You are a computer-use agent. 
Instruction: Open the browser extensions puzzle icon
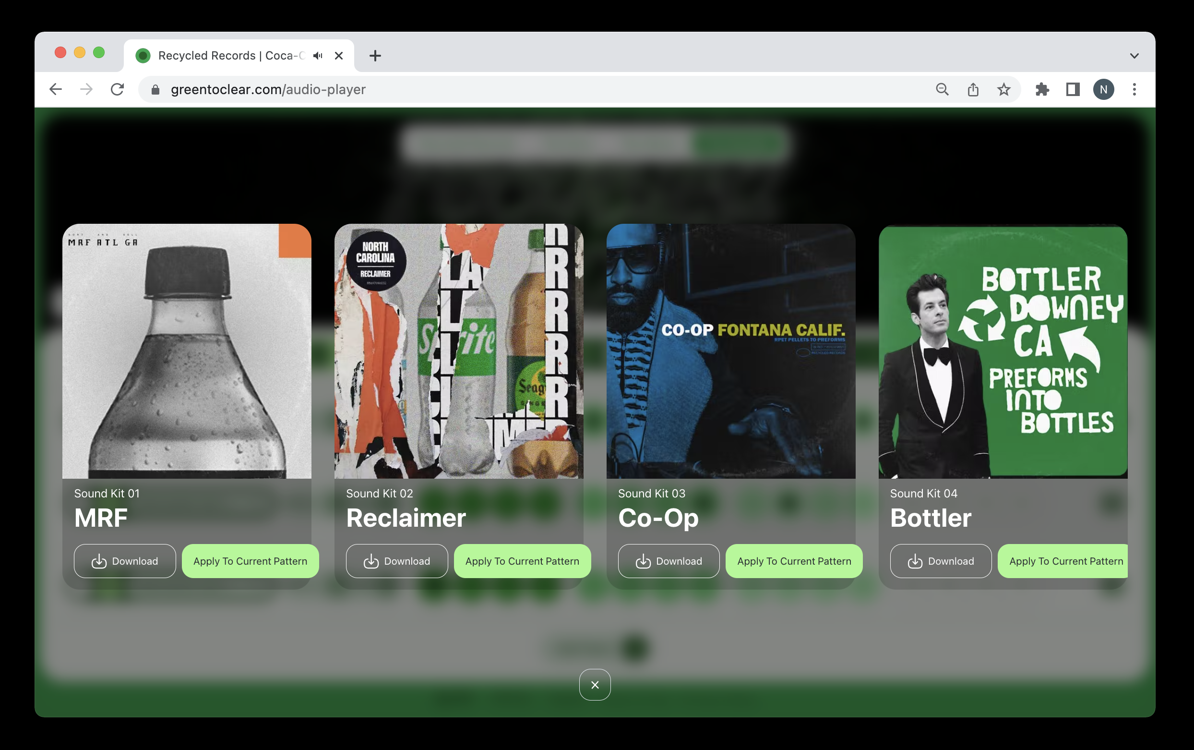point(1042,89)
